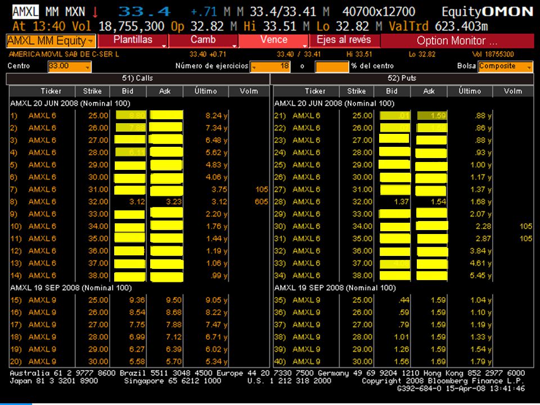Click the Puts AMXL 20 JUN 2008 group header

[x=334, y=103]
